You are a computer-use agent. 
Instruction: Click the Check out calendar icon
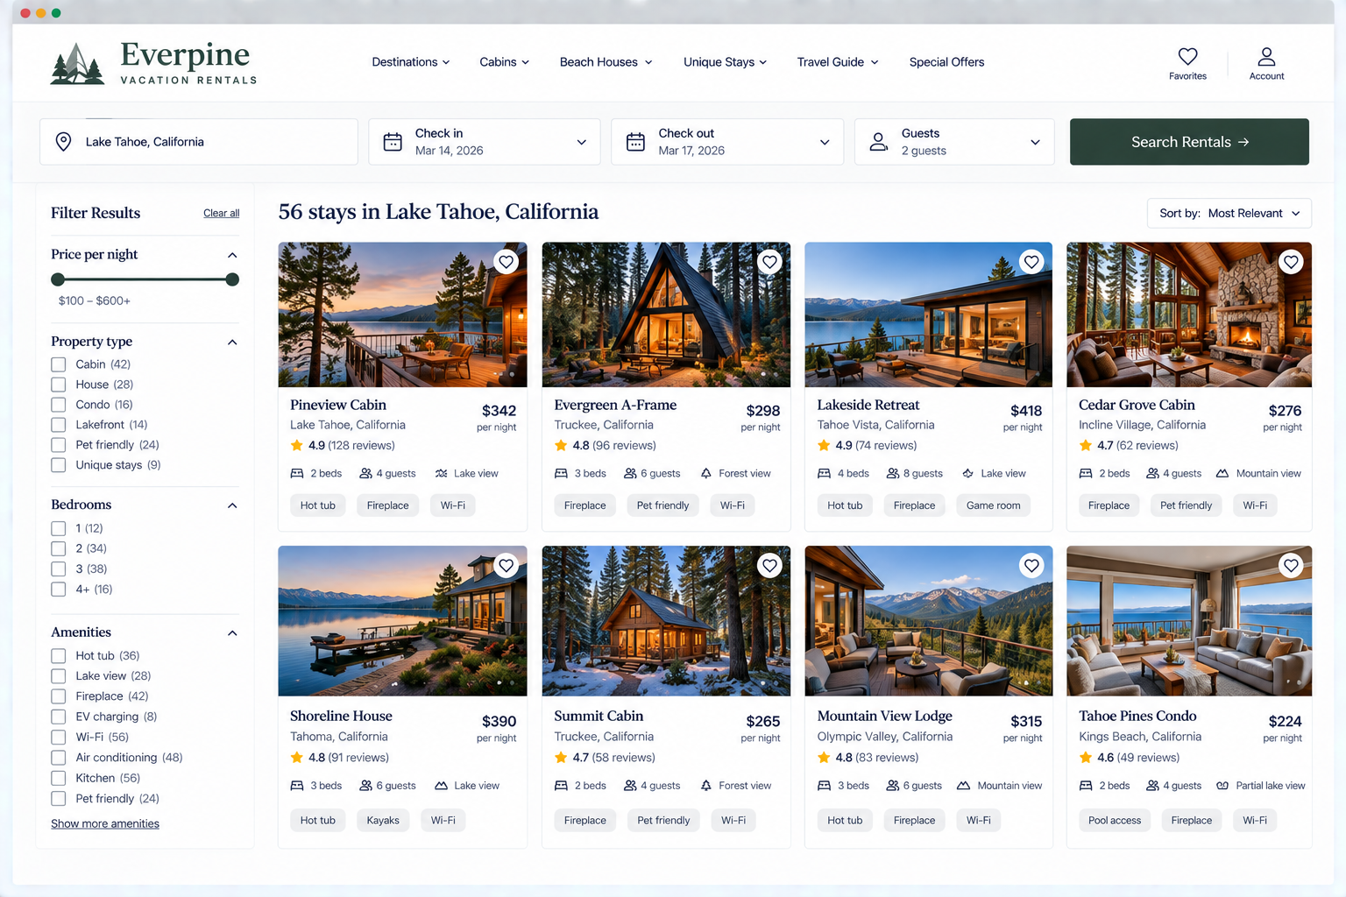click(635, 142)
